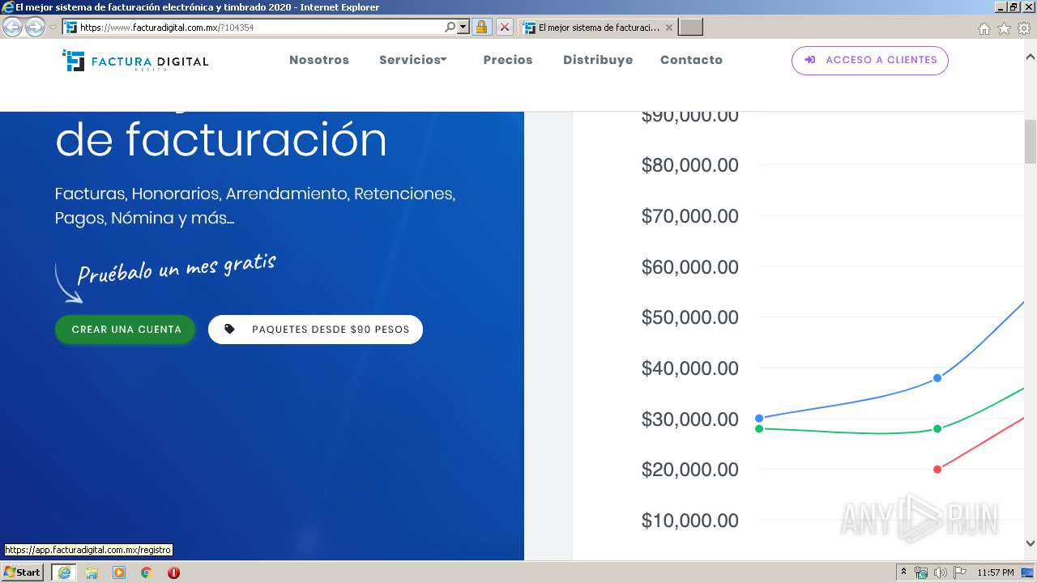The image size is (1037, 583).
Task: Open the Nosotros menu item
Action: click(x=319, y=60)
